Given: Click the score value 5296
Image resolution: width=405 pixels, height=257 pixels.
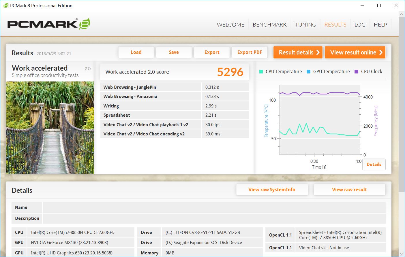Looking at the screenshot, I should click(230, 72).
